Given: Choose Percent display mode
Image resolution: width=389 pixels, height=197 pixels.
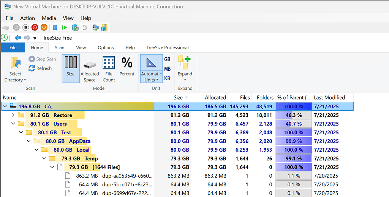Looking at the screenshot, I should coord(127,66).
